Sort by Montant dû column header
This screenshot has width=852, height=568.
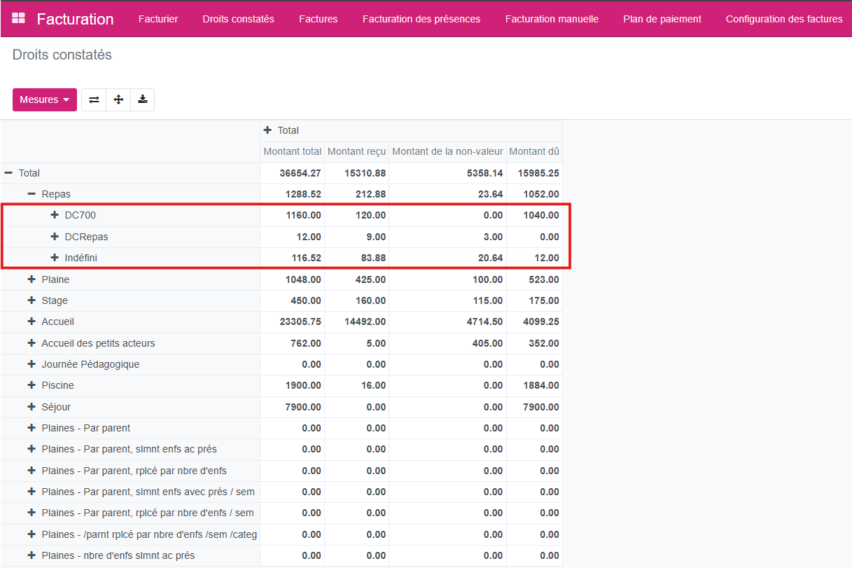click(533, 151)
